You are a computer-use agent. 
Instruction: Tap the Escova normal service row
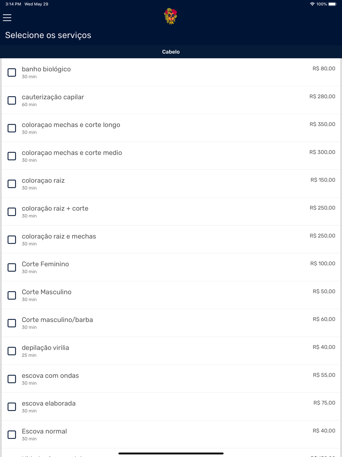(x=171, y=434)
